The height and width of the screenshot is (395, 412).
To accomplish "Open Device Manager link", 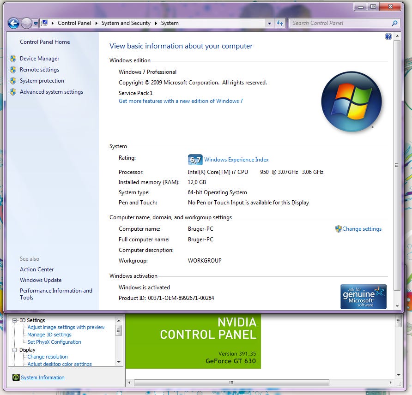I will point(39,59).
